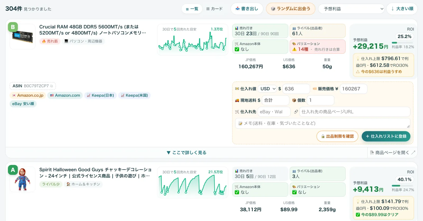Viewport: 423px width, 221px height.
Task: Click the 利益率 18.2% progress bar
Action: (402, 43)
